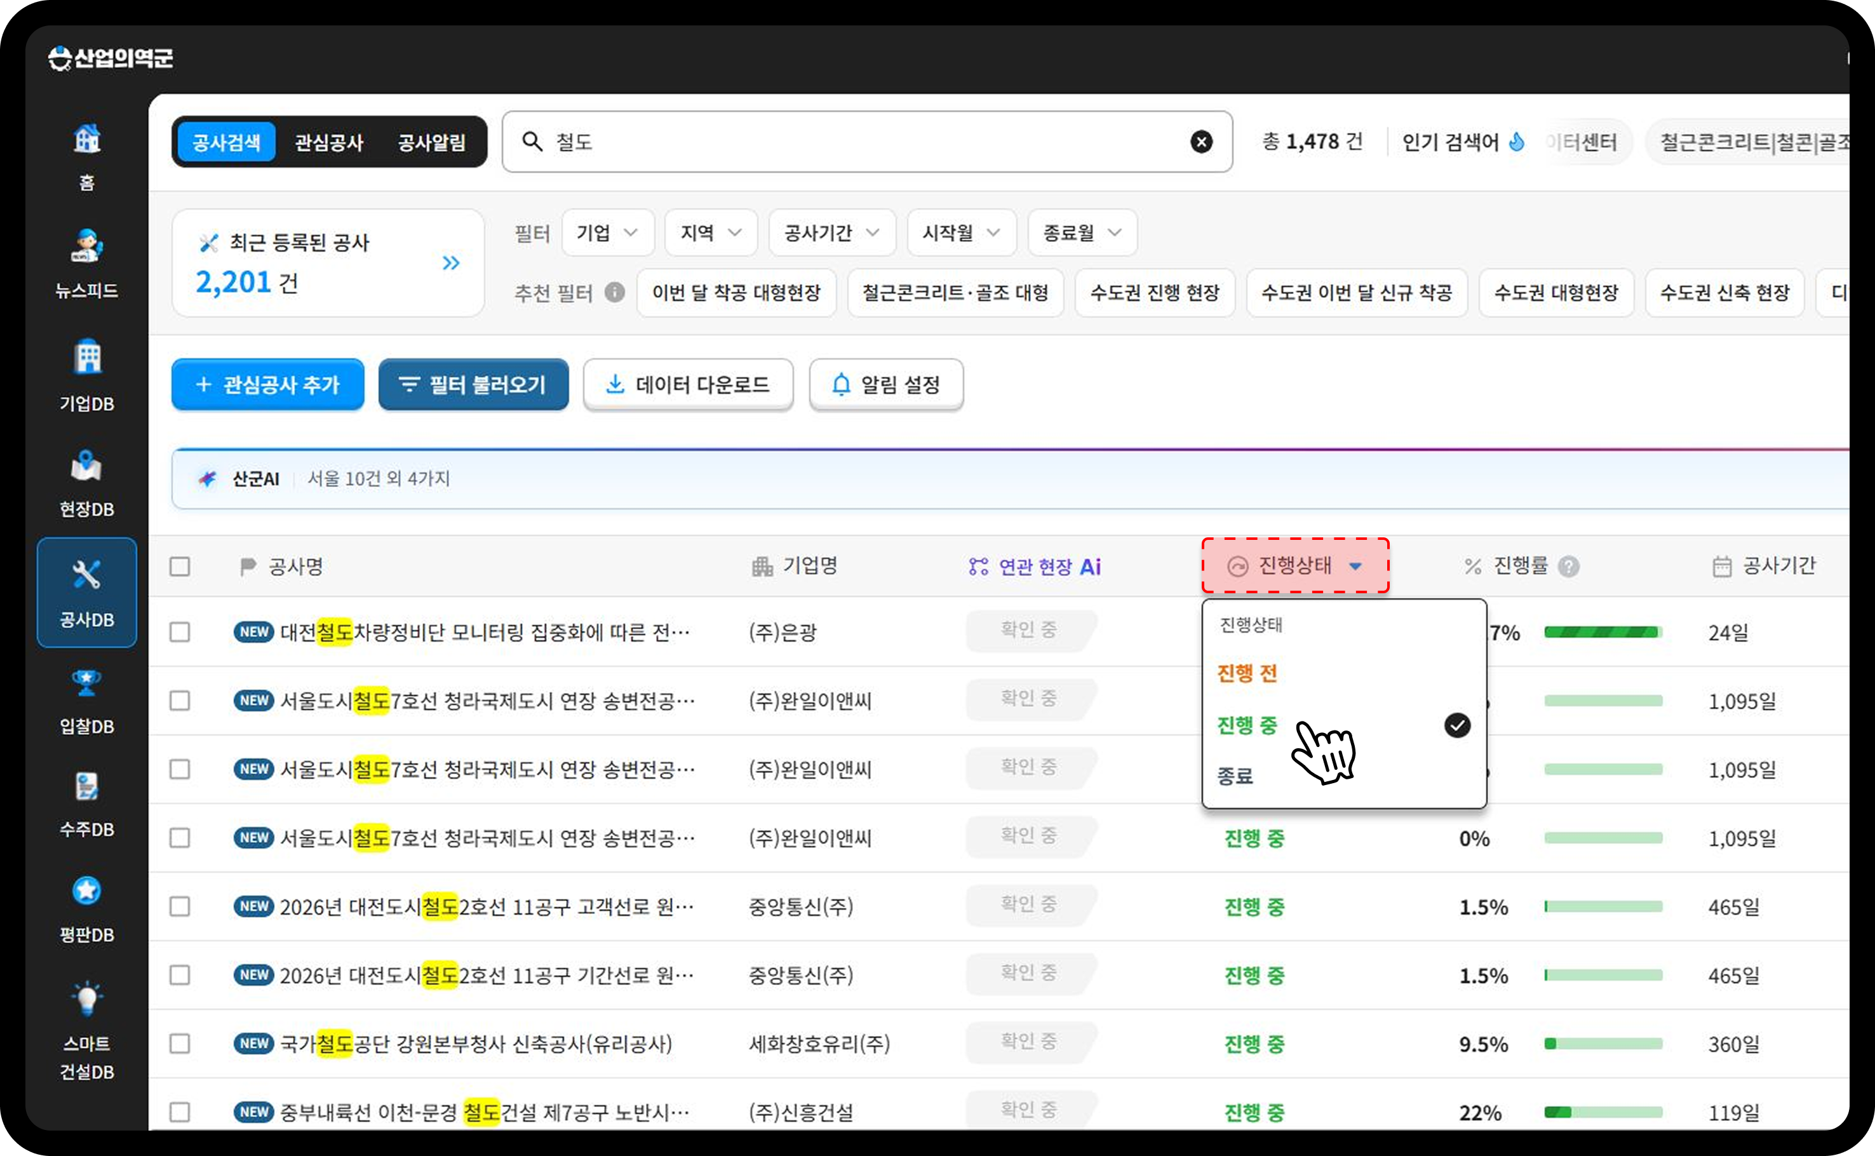
Task: Click the 알림 설정 button
Action: pos(886,384)
